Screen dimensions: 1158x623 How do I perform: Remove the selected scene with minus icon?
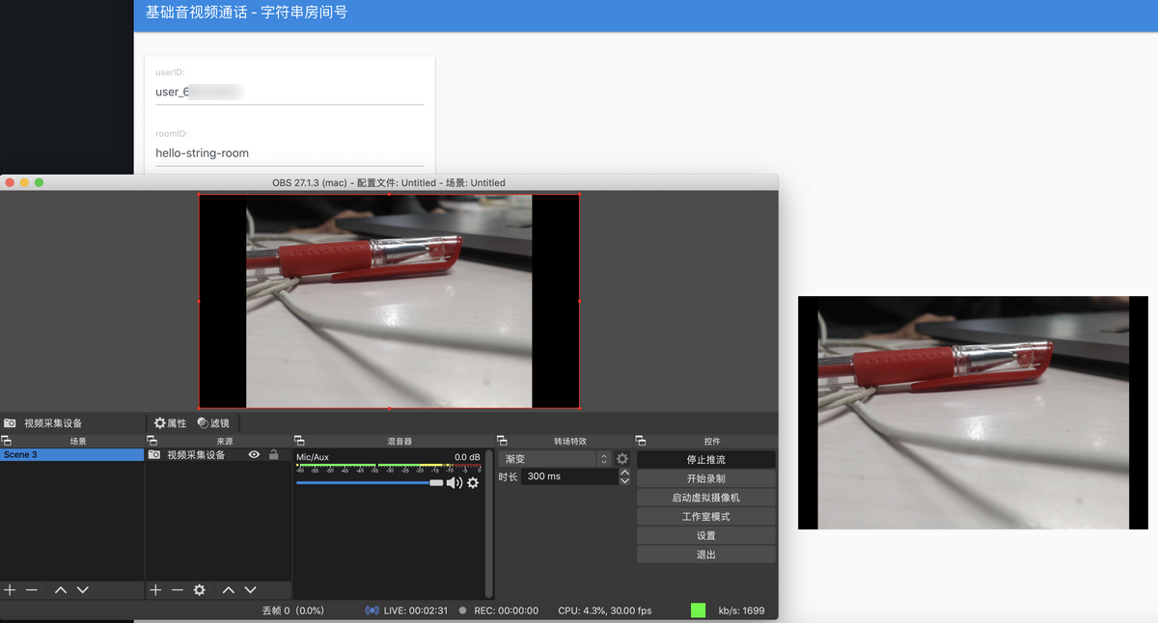tap(32, 589)
